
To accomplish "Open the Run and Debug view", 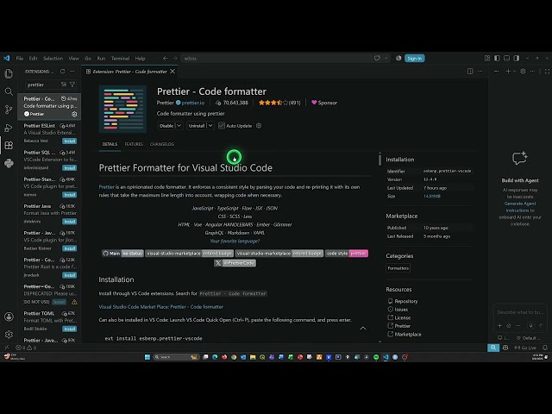I will click(x=9, y=128).
